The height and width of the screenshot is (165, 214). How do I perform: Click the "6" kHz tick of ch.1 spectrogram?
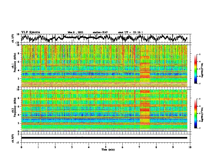(19, 62)
